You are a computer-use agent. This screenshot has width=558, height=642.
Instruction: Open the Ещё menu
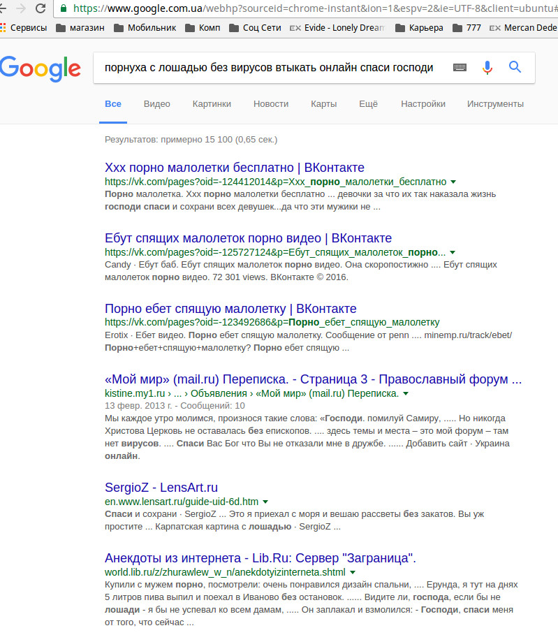(368, 104)
